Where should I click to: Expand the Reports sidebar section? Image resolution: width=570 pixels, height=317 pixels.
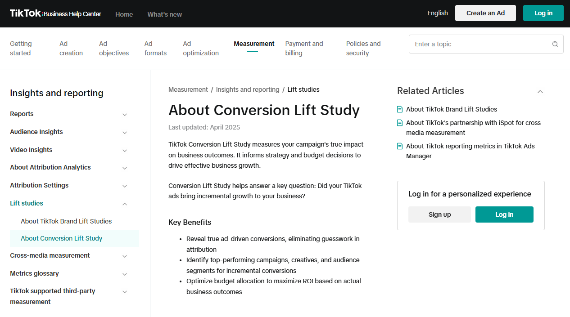125,115
